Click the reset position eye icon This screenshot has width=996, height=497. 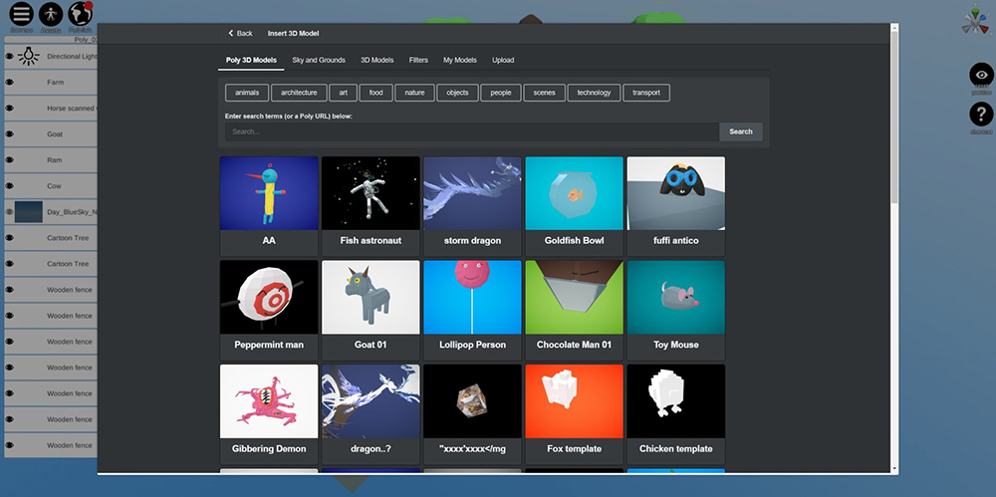981,75
